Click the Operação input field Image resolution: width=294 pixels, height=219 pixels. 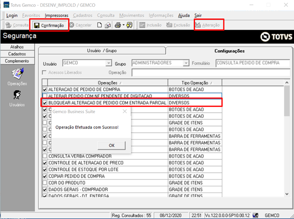pos(211,73)
